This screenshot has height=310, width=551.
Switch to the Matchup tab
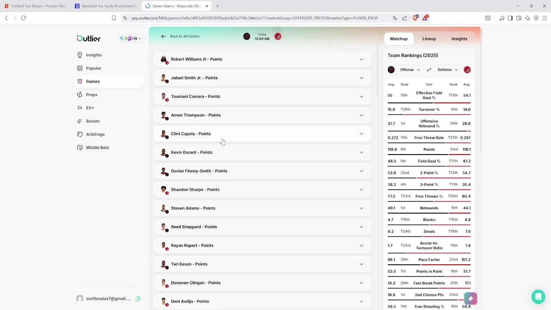point(399,39)
